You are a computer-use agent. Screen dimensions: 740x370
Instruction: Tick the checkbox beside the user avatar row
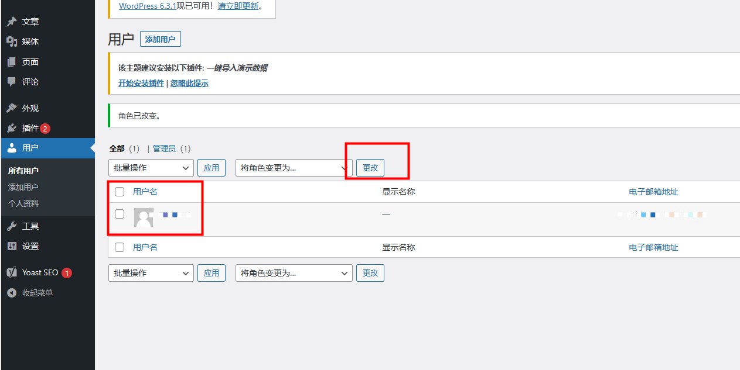pos(120,214)
